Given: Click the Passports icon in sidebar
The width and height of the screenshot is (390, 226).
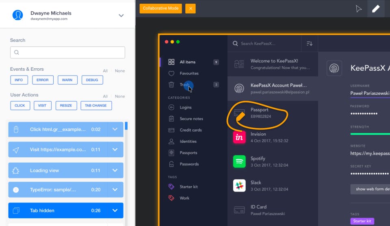Looking at the screenshot, I should (x=171, y=153).
